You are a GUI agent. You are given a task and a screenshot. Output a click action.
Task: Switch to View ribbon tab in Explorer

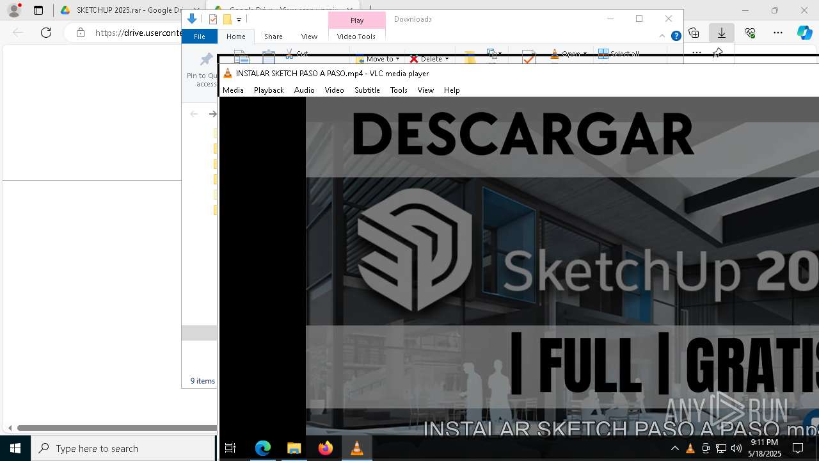[309, 36]
